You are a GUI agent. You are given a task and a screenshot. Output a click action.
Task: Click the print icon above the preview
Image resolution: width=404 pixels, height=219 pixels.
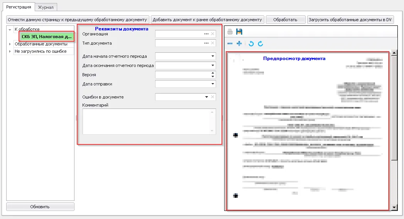(230, 32)
